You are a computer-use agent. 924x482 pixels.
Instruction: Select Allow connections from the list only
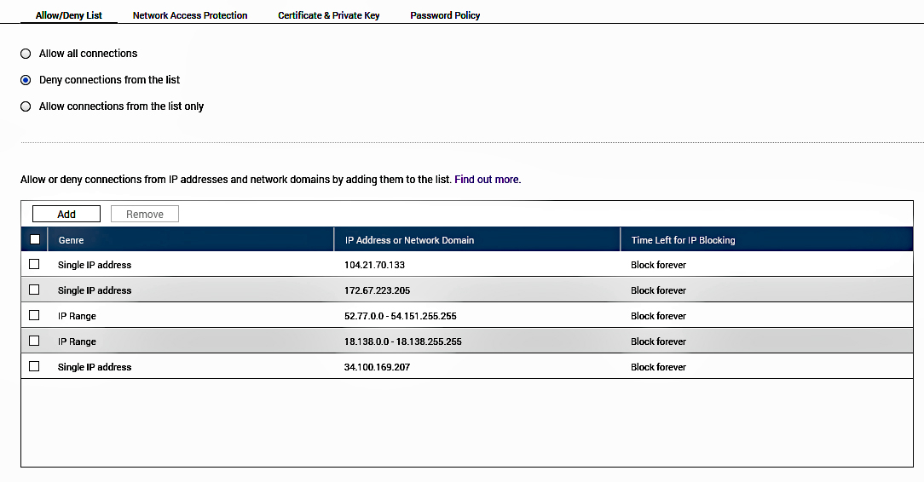pos(26,106)
